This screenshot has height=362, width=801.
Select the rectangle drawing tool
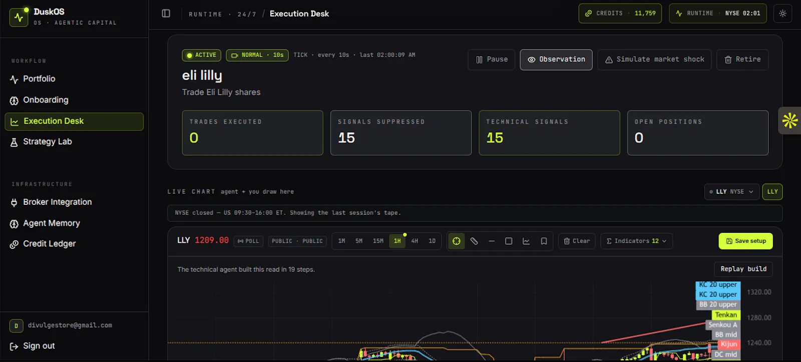click(x=509, y=241)
